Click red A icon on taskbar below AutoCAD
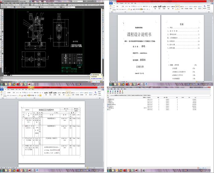 tap(18, 84)
